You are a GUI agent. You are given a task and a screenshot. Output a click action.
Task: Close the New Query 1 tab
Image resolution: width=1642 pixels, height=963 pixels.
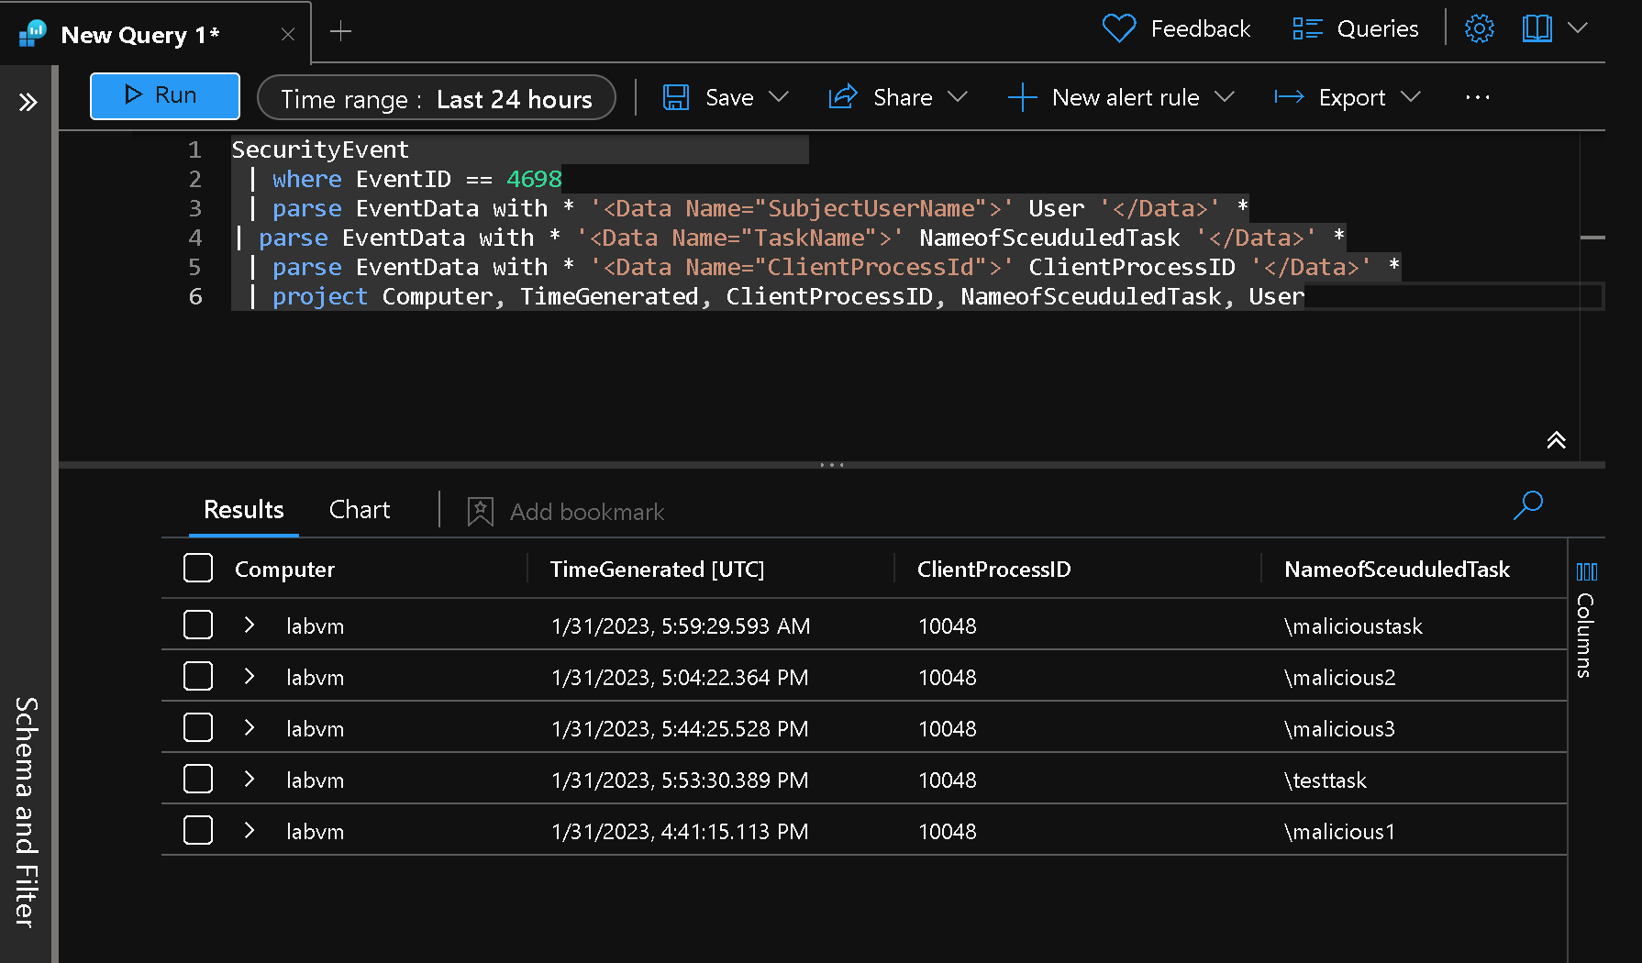[x=288, y=34]
